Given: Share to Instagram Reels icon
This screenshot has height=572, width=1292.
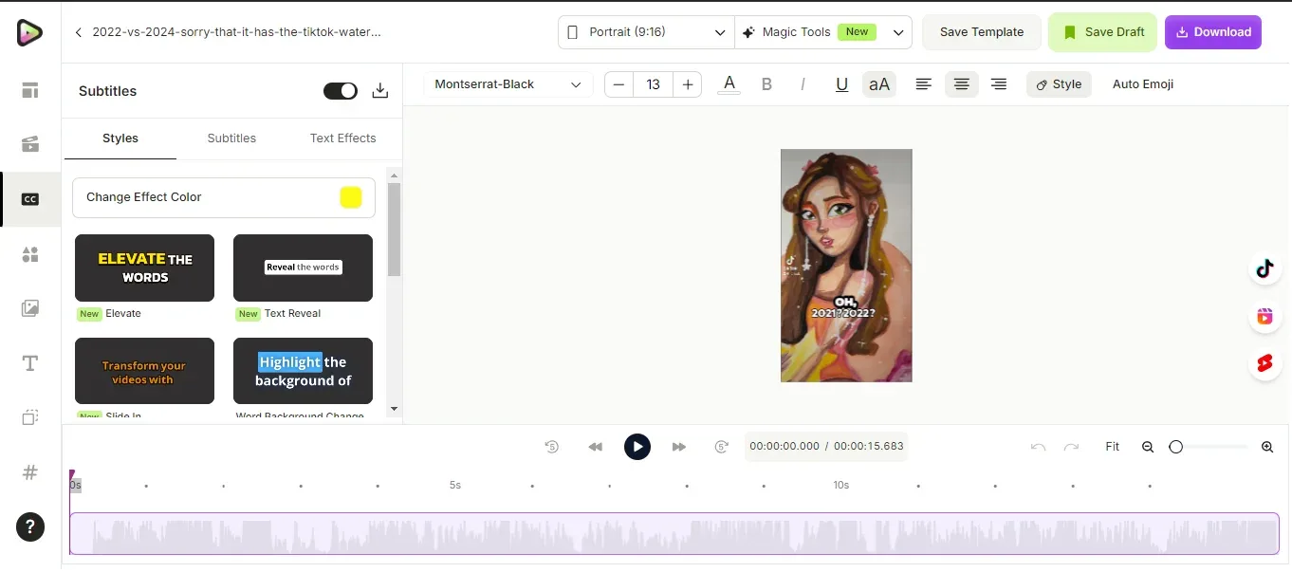Looking at the screenshot, I should [x=1264, y=317].
